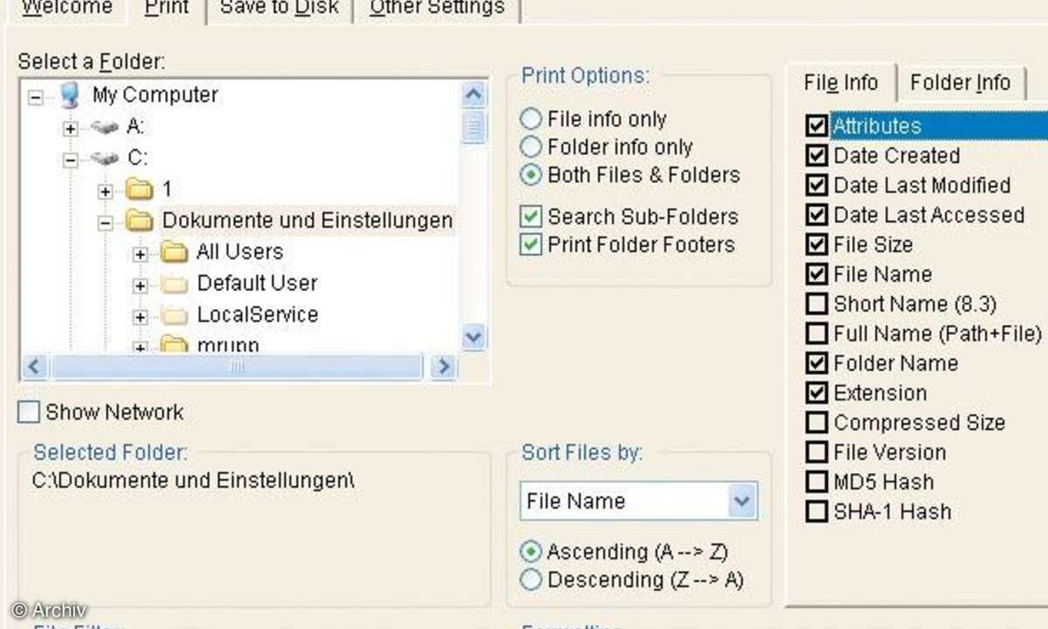The width and height of the screenshot is (1048, 629).
Task: Click the horizontal scrollbar's right arrow
Action: pos(444,366)
